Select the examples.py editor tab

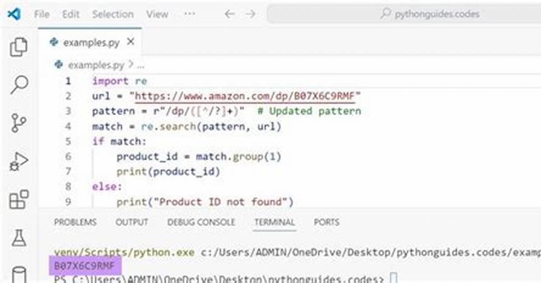91,42
